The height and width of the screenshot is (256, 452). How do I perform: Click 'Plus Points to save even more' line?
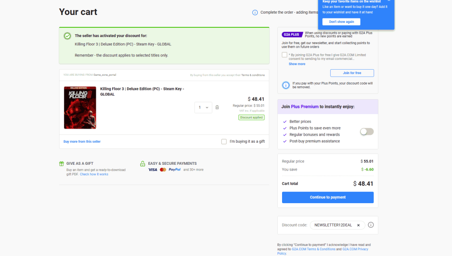315,128
